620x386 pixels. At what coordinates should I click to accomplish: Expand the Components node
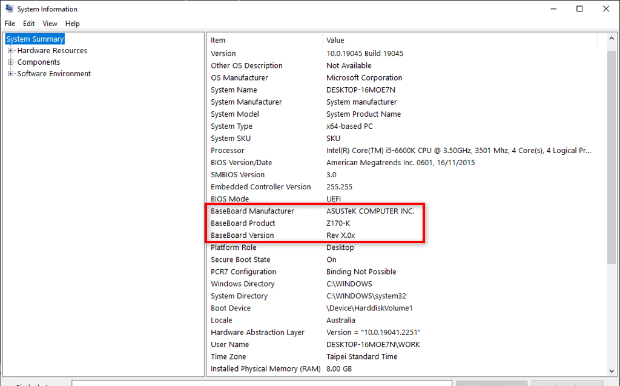(x=11, y=62)
